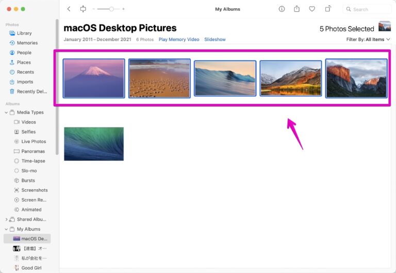
Task: Select the Mount Fuji wallpaper thumbnail
Action: pos(94,78)
